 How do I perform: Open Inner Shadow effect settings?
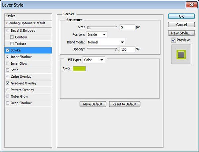coord(21,57)
